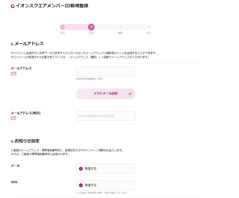Click the 完了 step label
239x198 pixels.
[x=149, y=33]
